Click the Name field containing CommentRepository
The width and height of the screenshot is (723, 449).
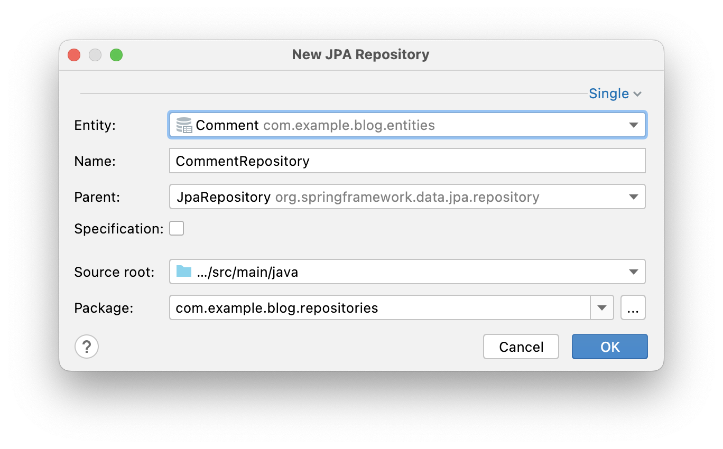tap(370, 161)
